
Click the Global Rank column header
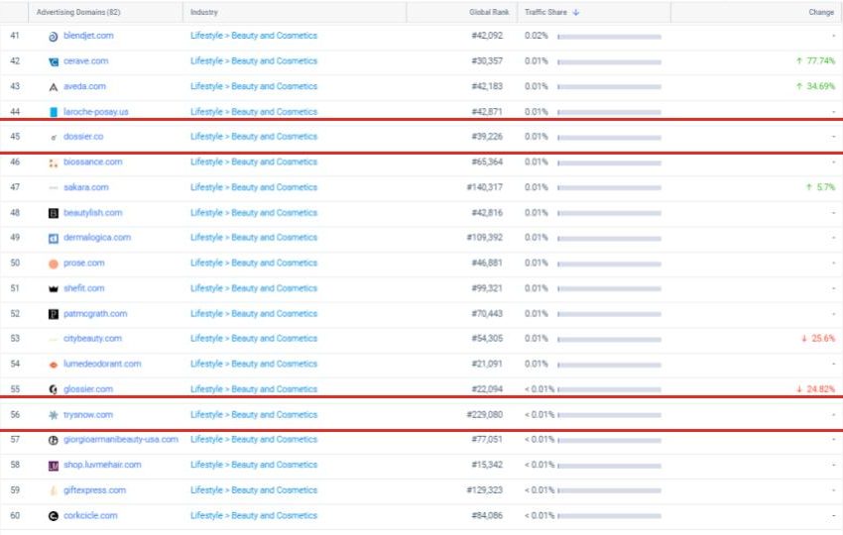pyautogui.click(x=489, y=12)
